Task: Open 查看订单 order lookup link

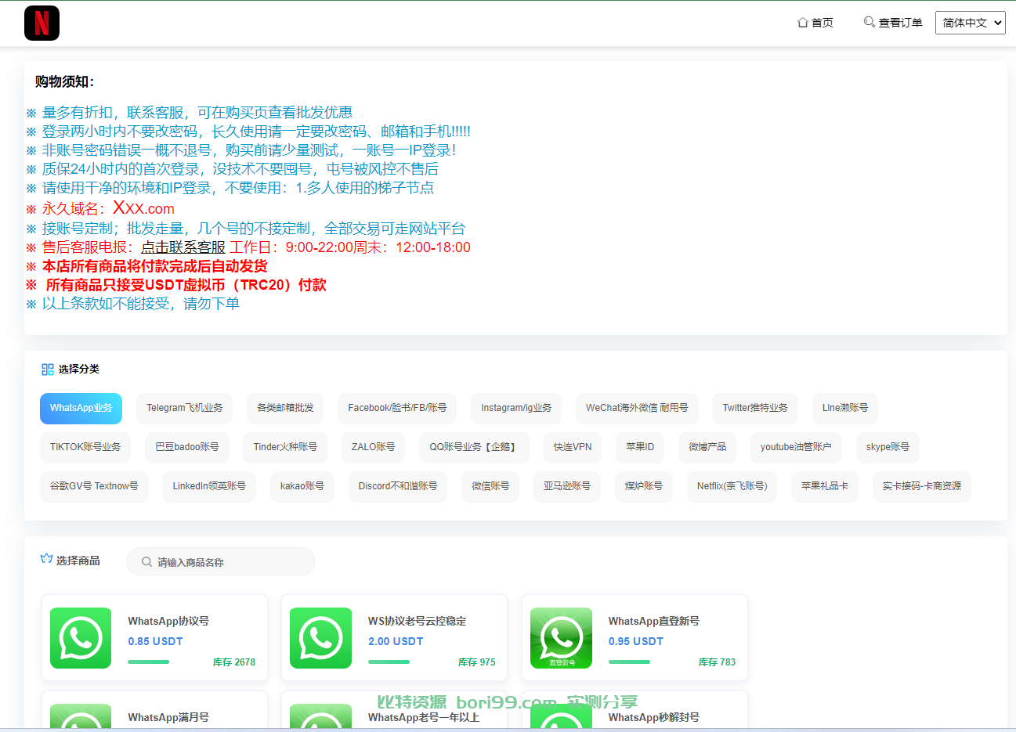Action: 893,23
